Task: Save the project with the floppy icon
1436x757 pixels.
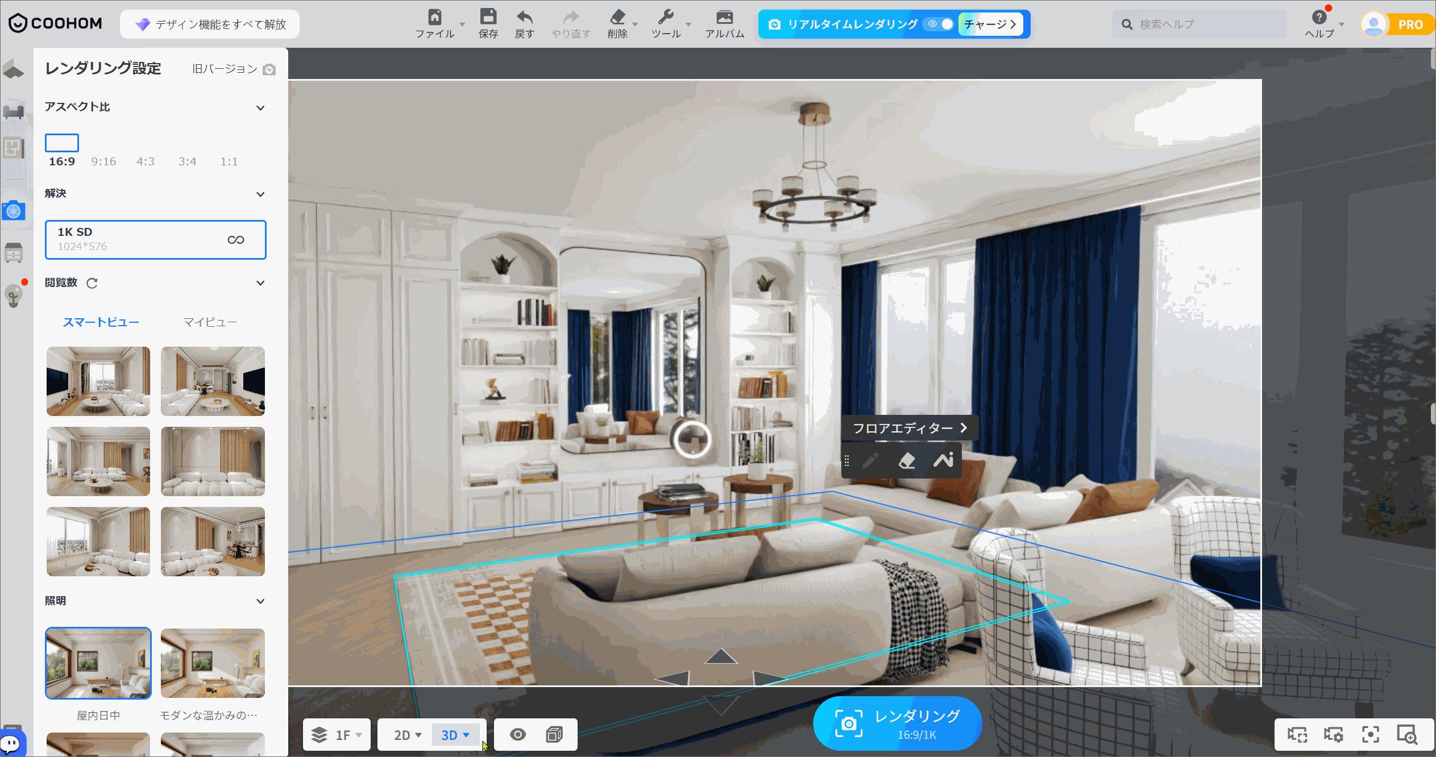Action: coord(488,16)
